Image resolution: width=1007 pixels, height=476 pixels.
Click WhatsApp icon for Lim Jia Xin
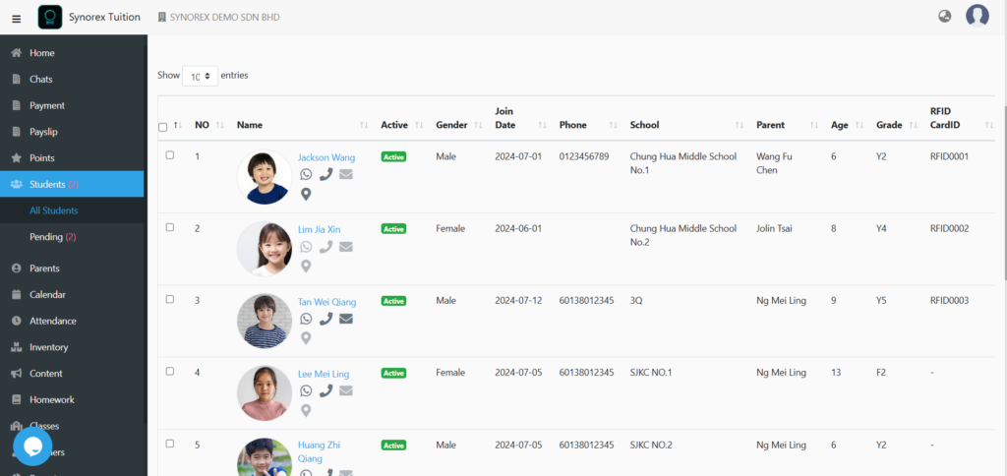(x=306, y=247)
